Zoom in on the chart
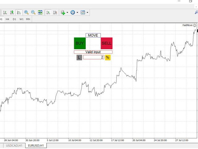 (26, 12)
